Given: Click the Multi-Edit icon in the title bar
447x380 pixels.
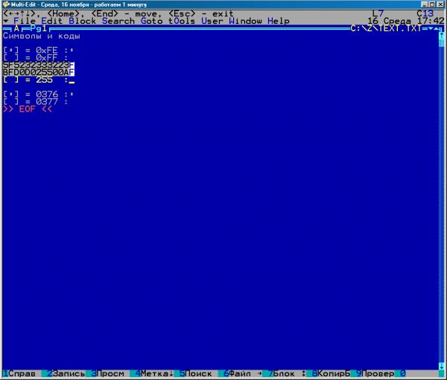Looking at the screenshot, I should (x=5, y=4).
